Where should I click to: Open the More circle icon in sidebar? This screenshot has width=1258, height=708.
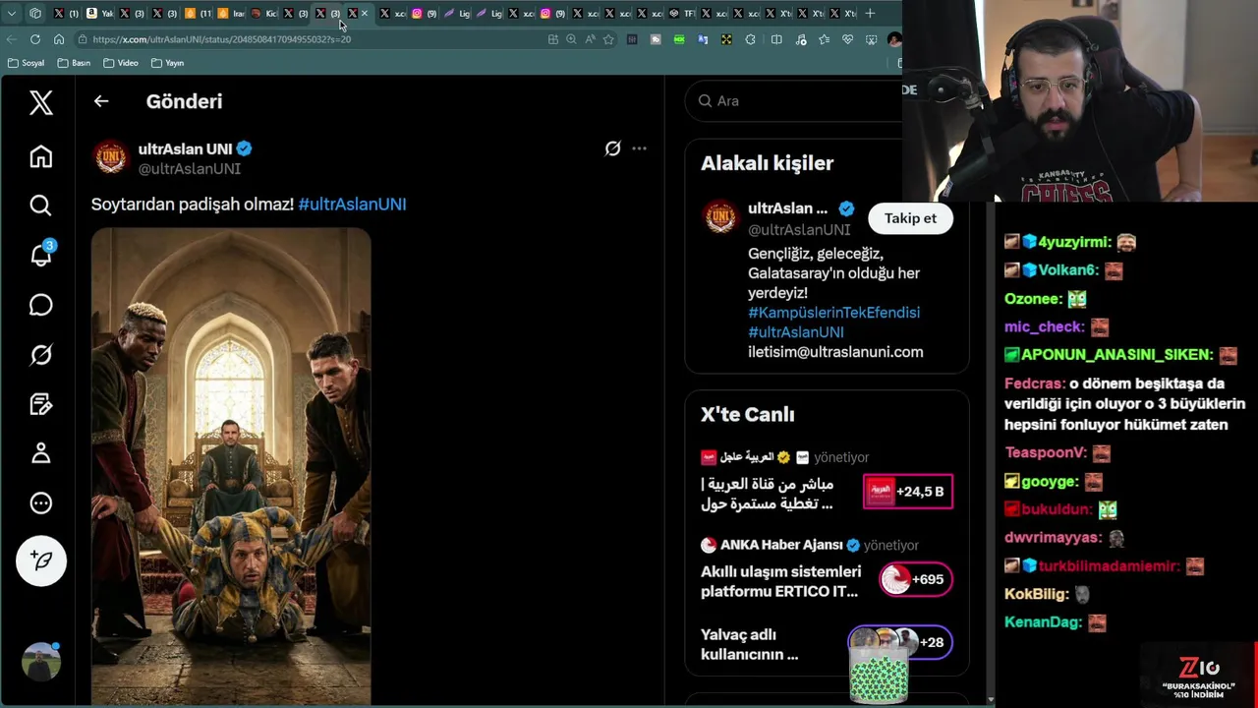tap(40, 503)
